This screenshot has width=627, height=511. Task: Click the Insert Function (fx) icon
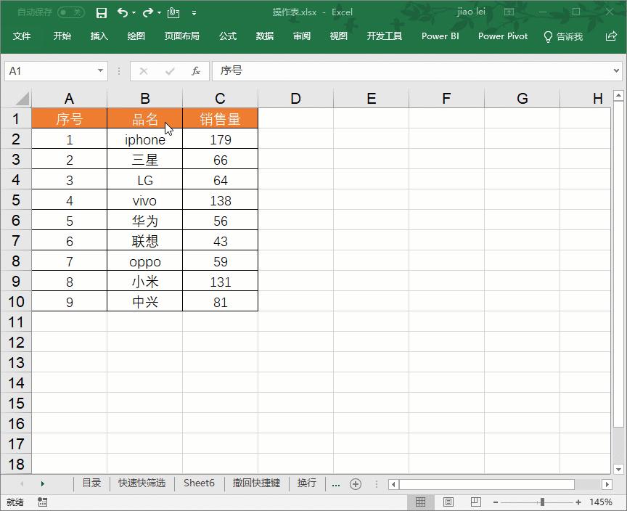pyautogui.click(x=196, y=70)
